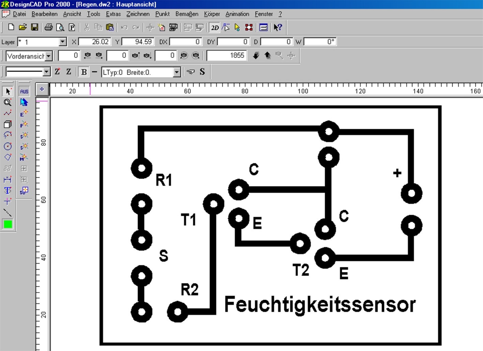Click the plain Z icon
Screen dimensions: 483x351
(x=69, y=71)
